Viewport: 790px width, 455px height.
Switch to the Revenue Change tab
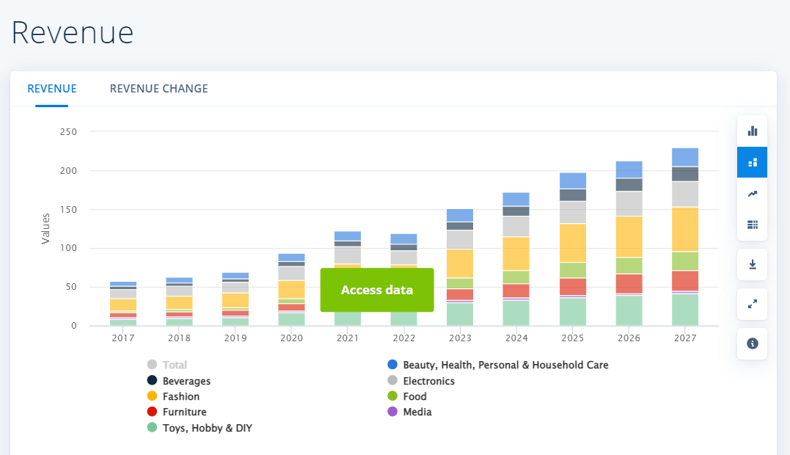[158, 89]
